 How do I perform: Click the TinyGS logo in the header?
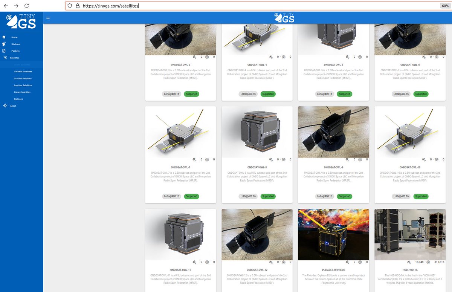click(284, 17)
